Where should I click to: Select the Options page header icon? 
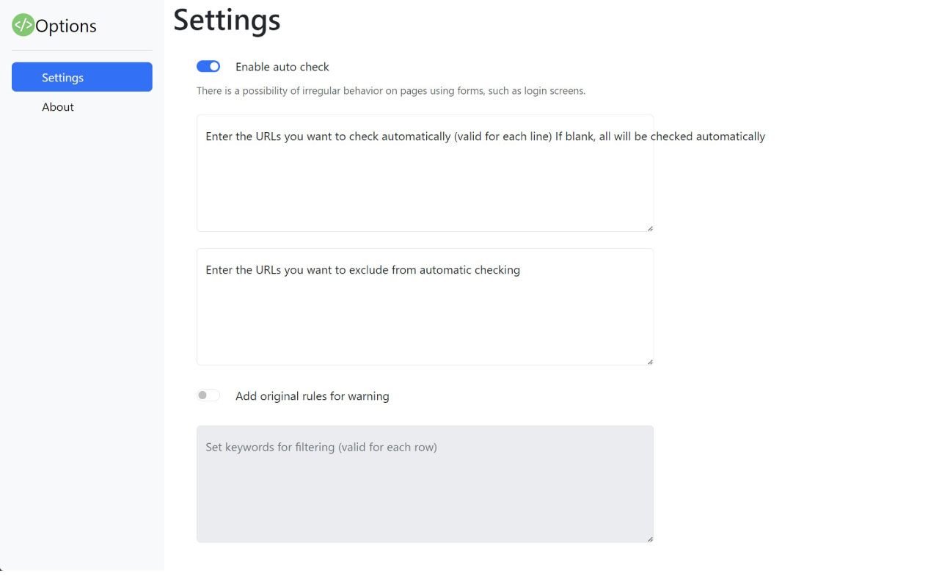tap(21, 24)
